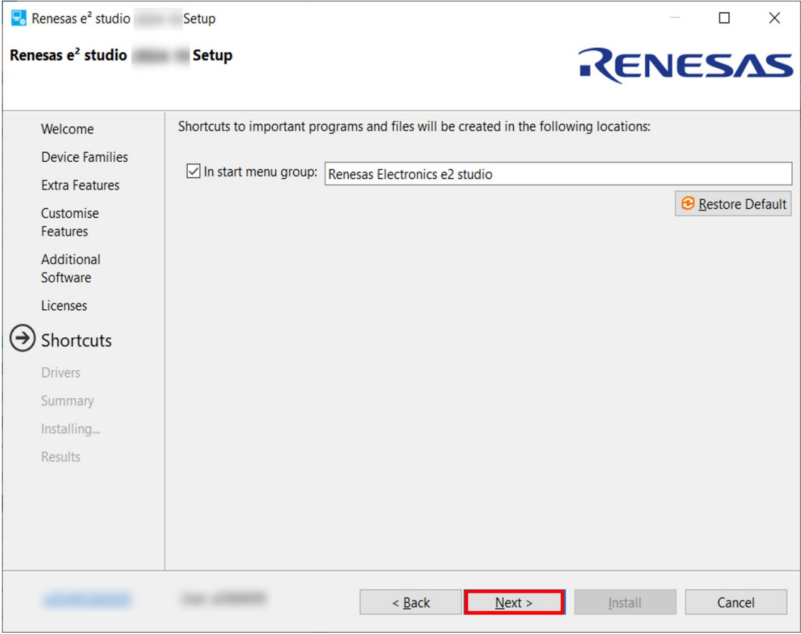Go to the Device Families step
Viewport: 801px width, 634px height.
click(x=85, y=157)
